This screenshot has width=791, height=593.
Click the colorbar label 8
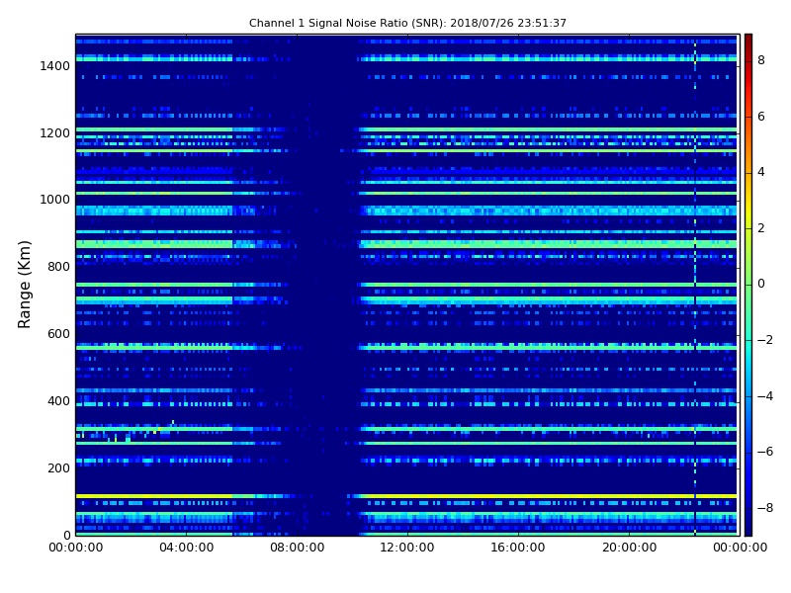point(761,60)
